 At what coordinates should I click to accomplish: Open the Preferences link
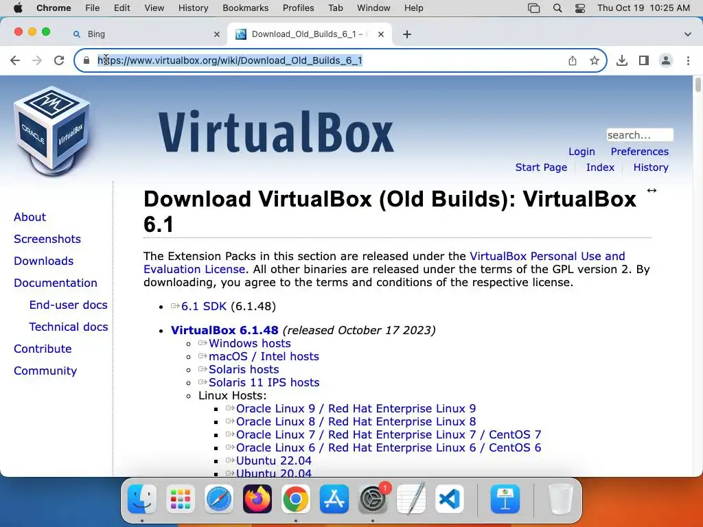tap(639, 152)
